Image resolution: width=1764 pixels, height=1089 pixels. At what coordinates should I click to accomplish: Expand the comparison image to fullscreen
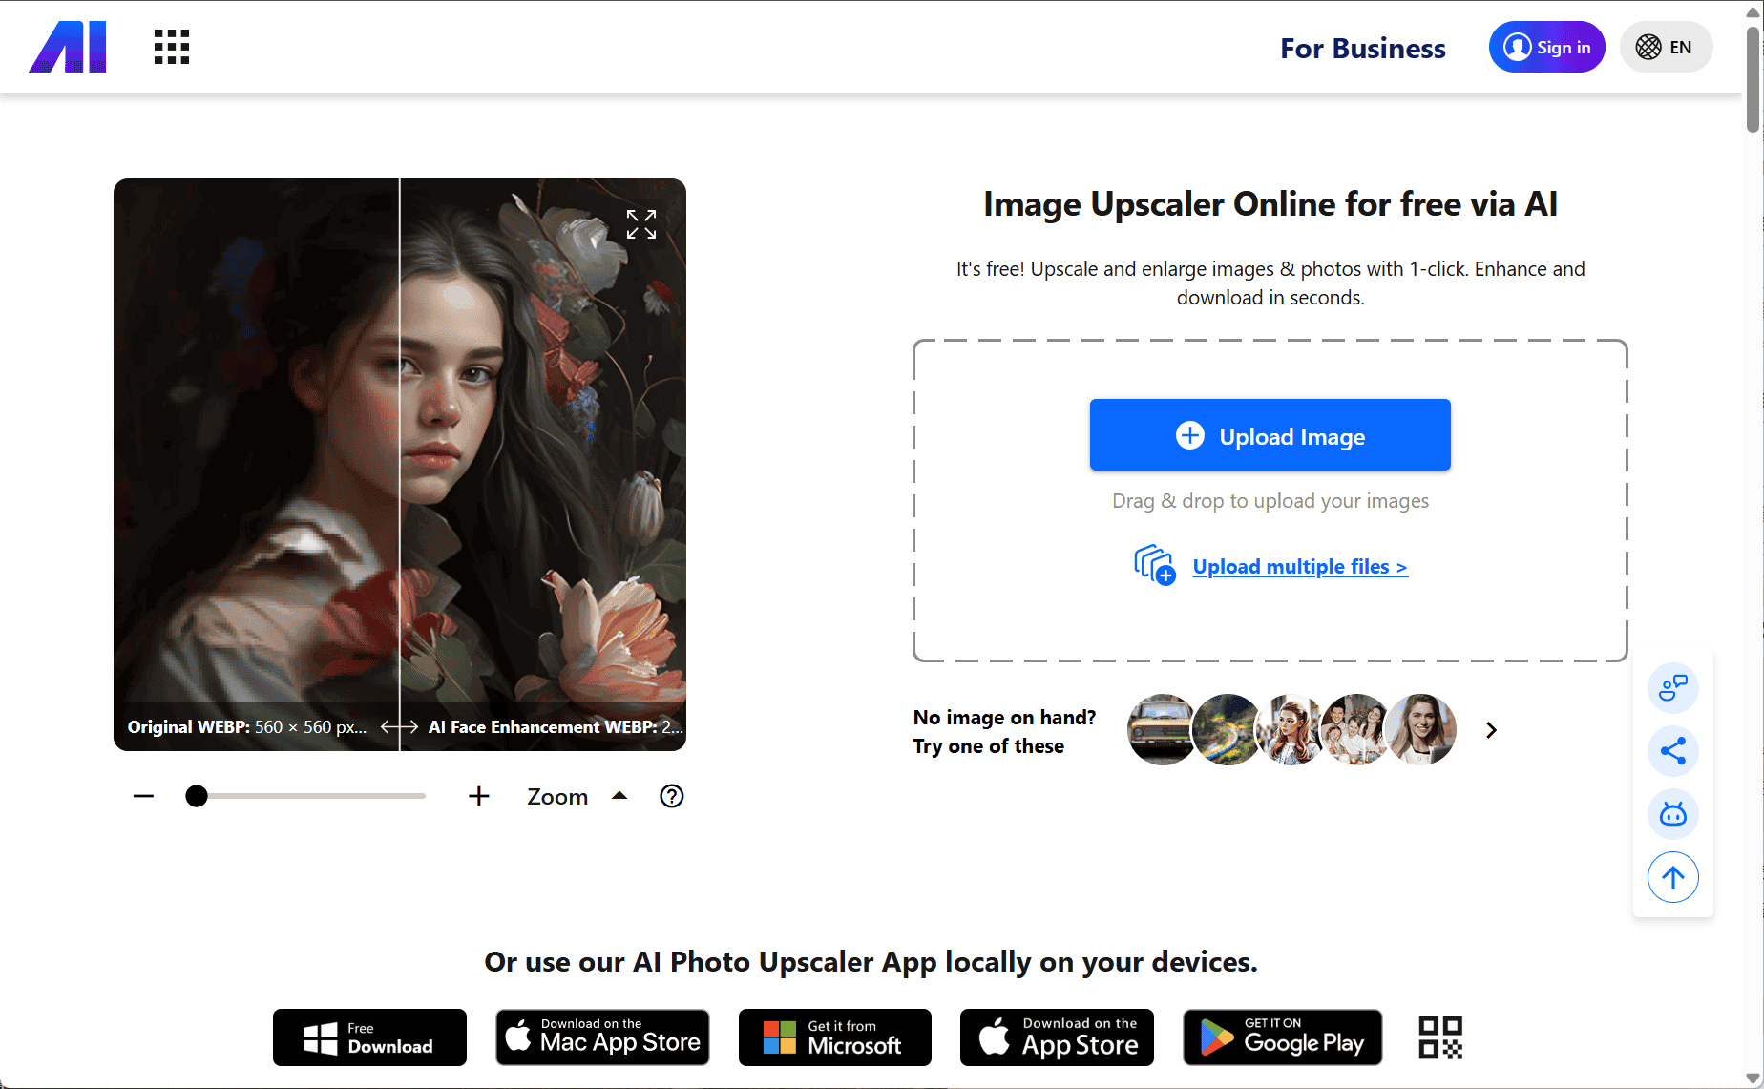point(641,223)
